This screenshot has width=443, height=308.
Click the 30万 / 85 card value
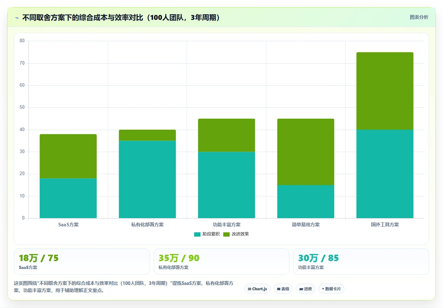pos(318,258)
